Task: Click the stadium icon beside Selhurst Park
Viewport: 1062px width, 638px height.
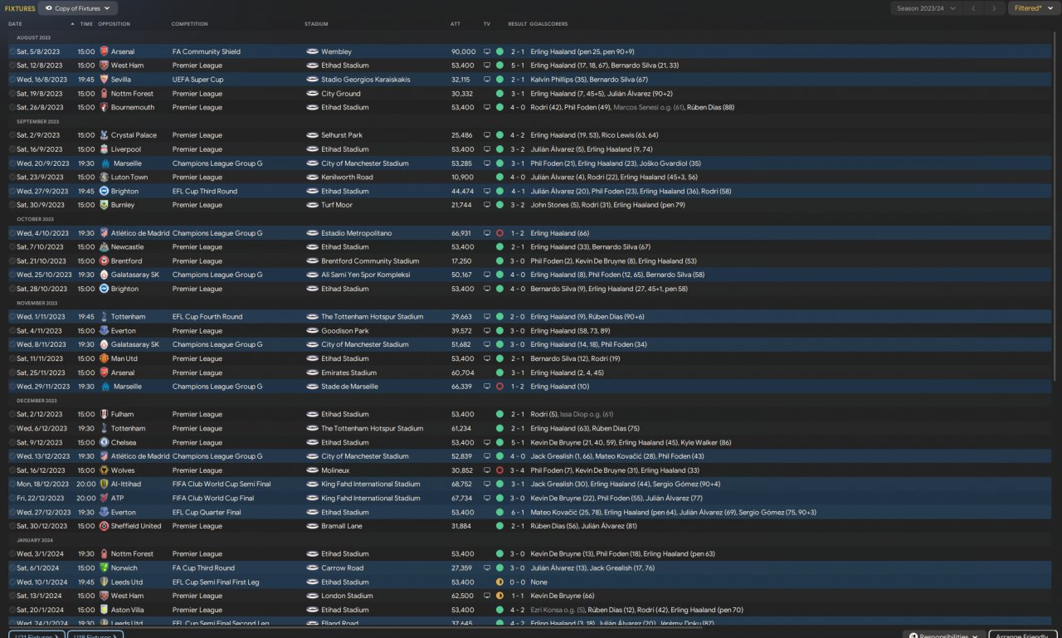Action: [x=312, y=135]
